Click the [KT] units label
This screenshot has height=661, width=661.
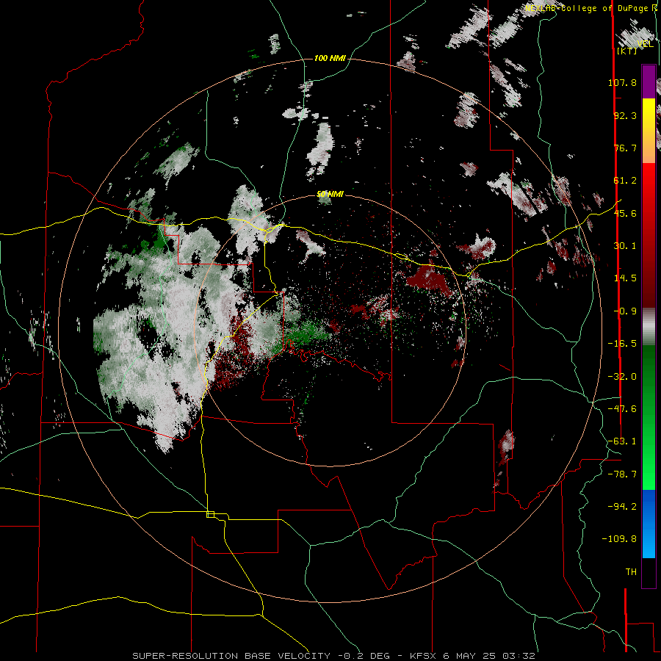[627, 51]
